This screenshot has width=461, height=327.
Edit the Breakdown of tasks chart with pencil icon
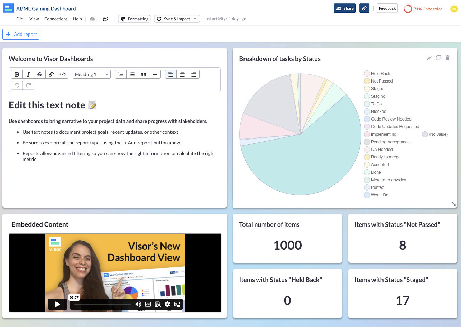429,58
